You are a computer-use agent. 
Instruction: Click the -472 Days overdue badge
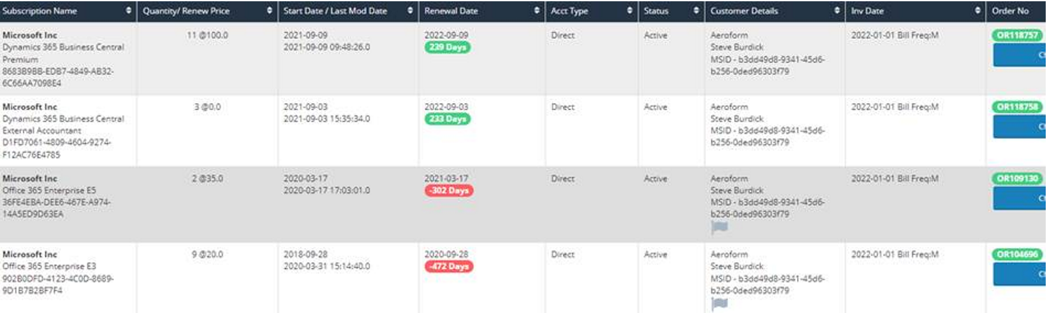[449, 267]
